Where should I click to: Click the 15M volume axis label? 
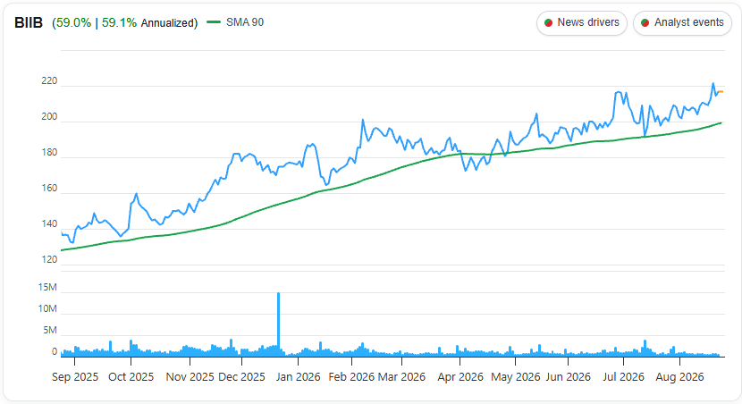click(47, 287)
